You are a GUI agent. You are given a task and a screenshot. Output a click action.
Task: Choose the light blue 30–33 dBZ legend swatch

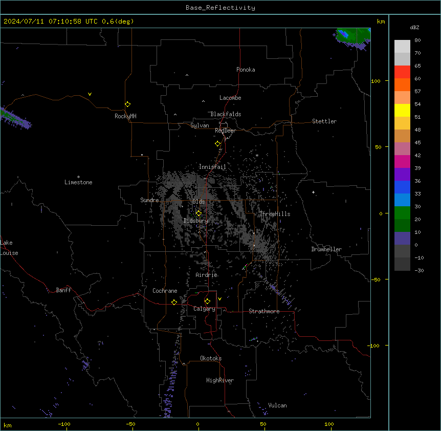tap(402, 200)
